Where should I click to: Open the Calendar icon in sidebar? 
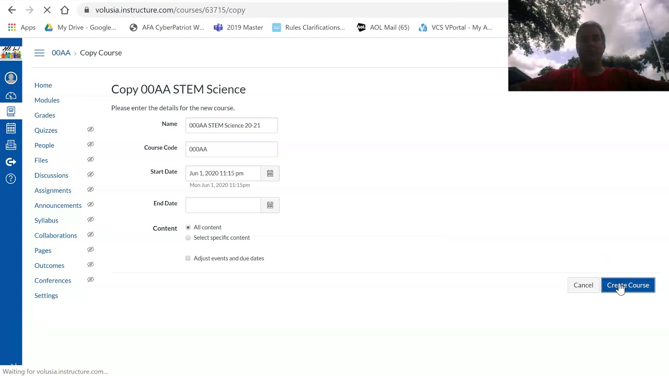[x=11, y=128]
